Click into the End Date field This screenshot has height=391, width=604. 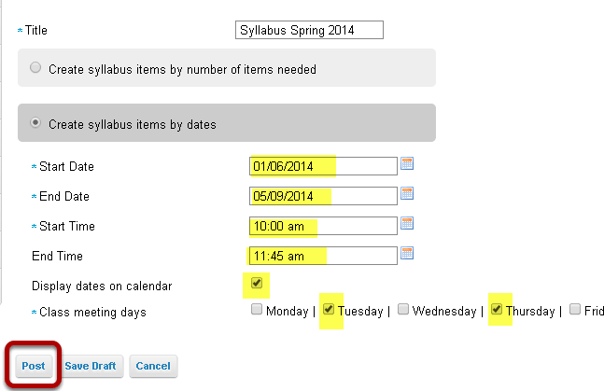coord(323,196)
